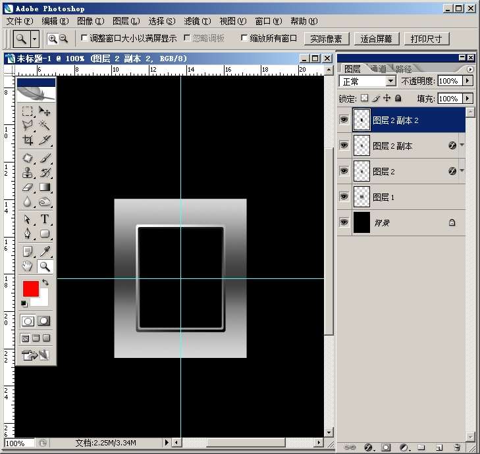
Task: Switch to full screen with menu bar
Action: (x=36, y=338)
